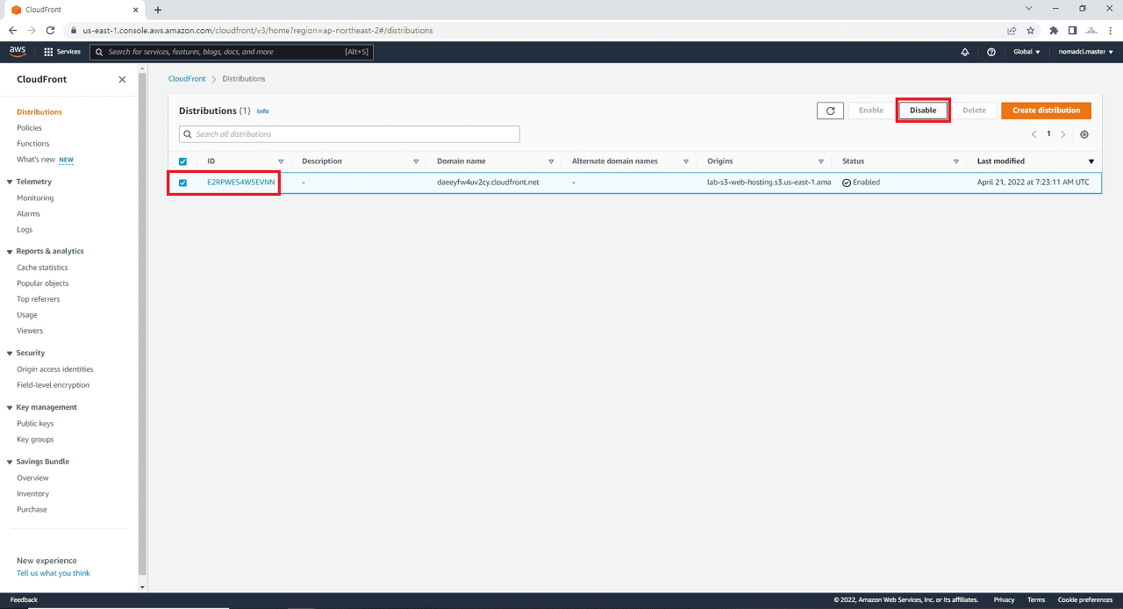
Task: Click the sidebar vertical scrollbar
Action: click(142, 325)
